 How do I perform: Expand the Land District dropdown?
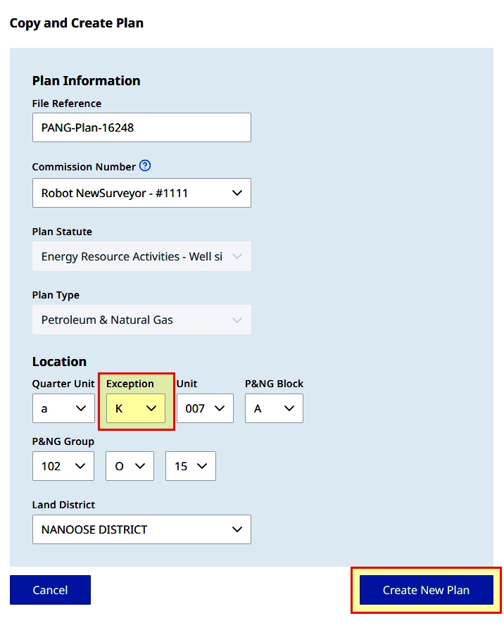141,529
